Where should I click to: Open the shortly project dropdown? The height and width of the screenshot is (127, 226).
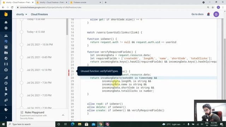click(22, 14)
